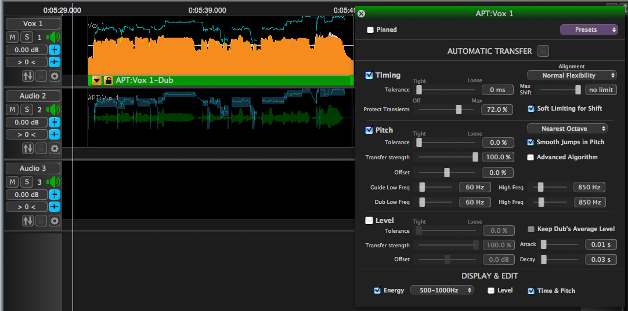This screenshot has width=628, height=311.
Task: Toggle Smooth Jumps in Pitch
Action: [x=530, y=142]
